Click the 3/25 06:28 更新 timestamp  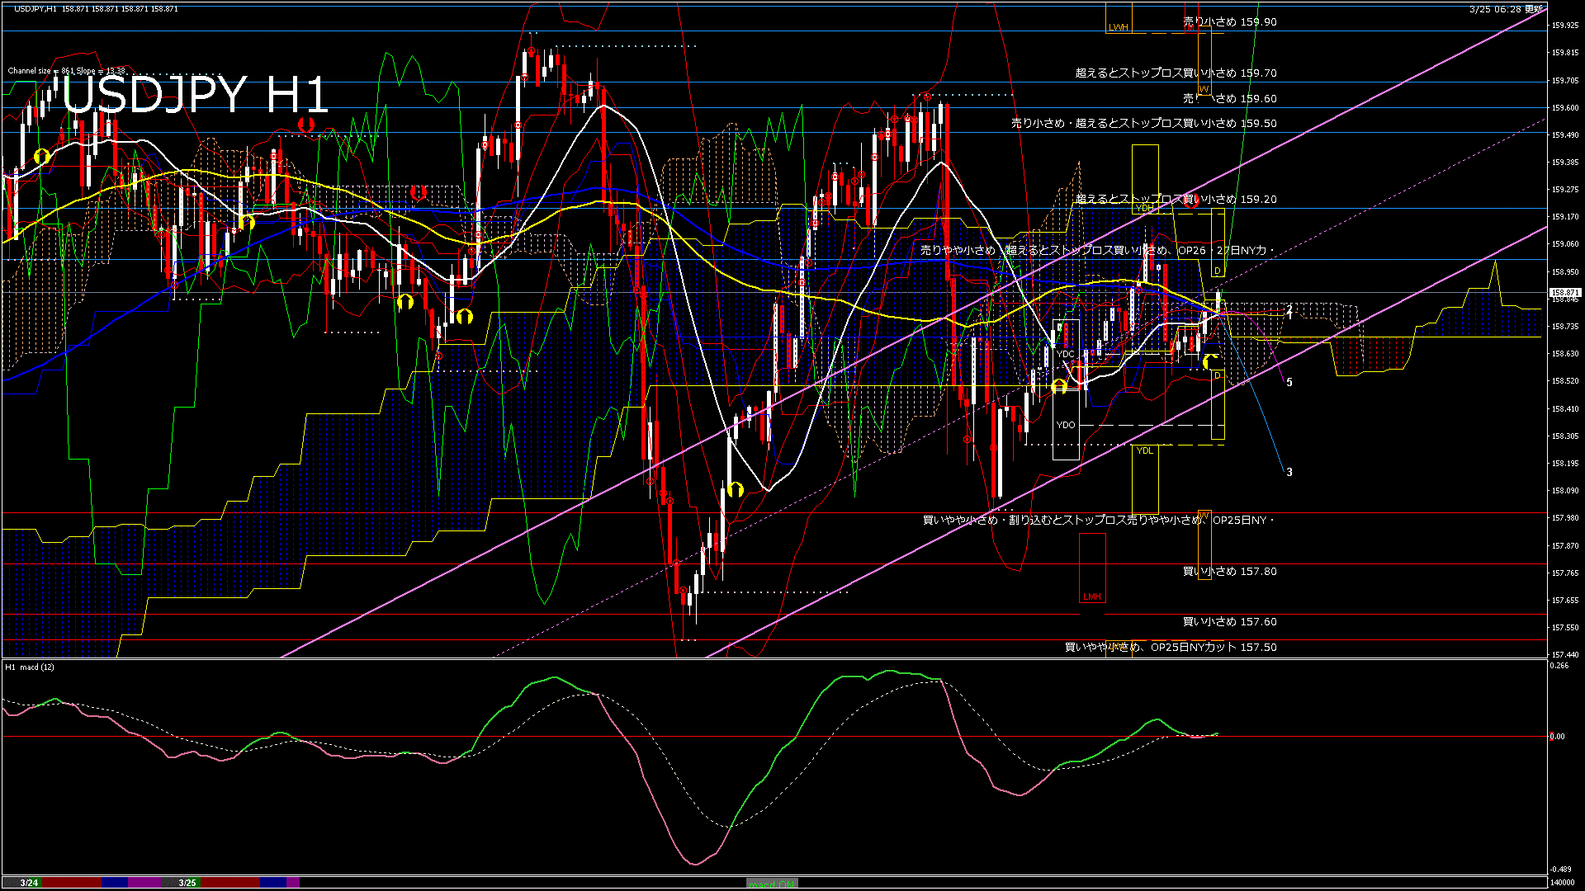[x=1506, y=9]
